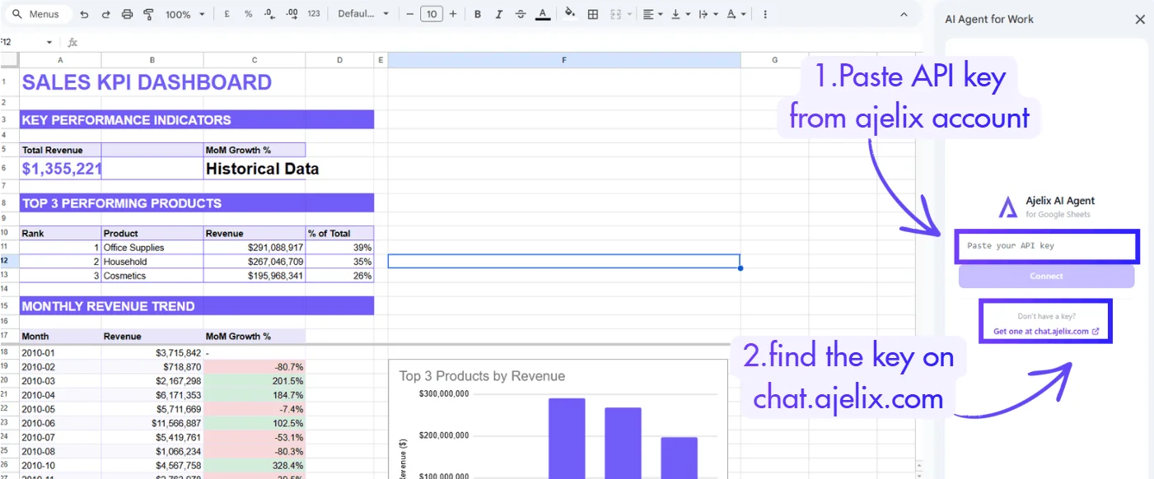Toggle Strikethrough formatting
Viewport: 1154px width, 479px height.
pyautogui.click(x=521, y=14)
